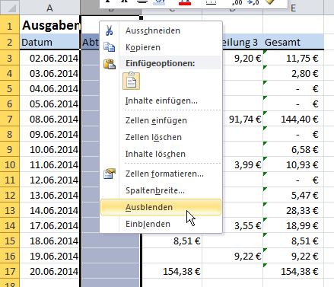Click increase decimal ,00 icon
Image resolution: width=334 pixels, height=287 pixels.
[x=237, y=2]
